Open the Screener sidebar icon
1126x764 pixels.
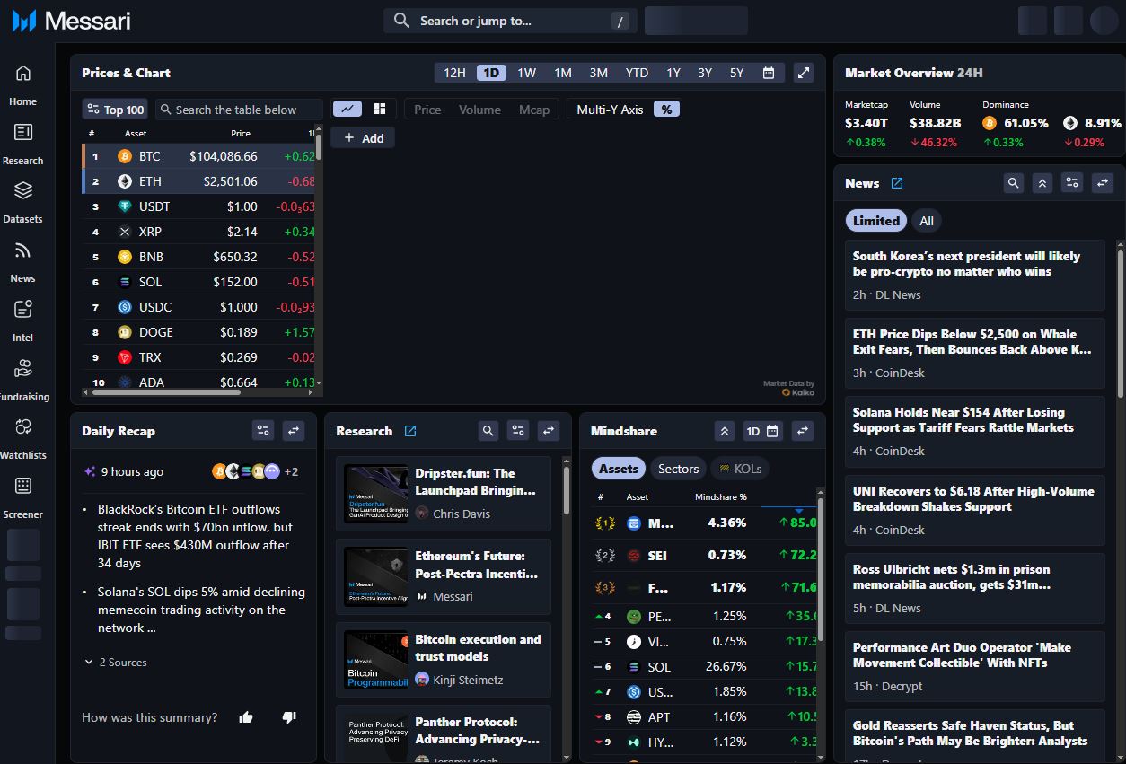point(23,487)
